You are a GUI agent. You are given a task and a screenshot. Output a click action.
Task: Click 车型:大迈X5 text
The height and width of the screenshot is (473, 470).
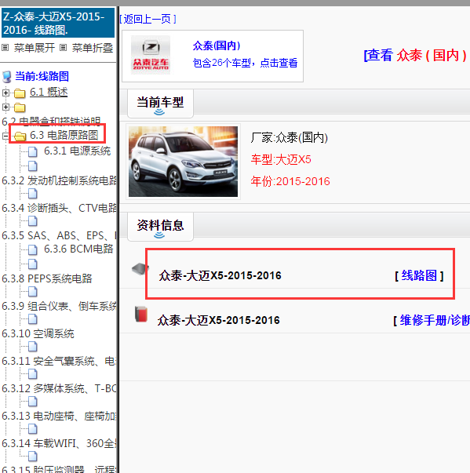281,159
